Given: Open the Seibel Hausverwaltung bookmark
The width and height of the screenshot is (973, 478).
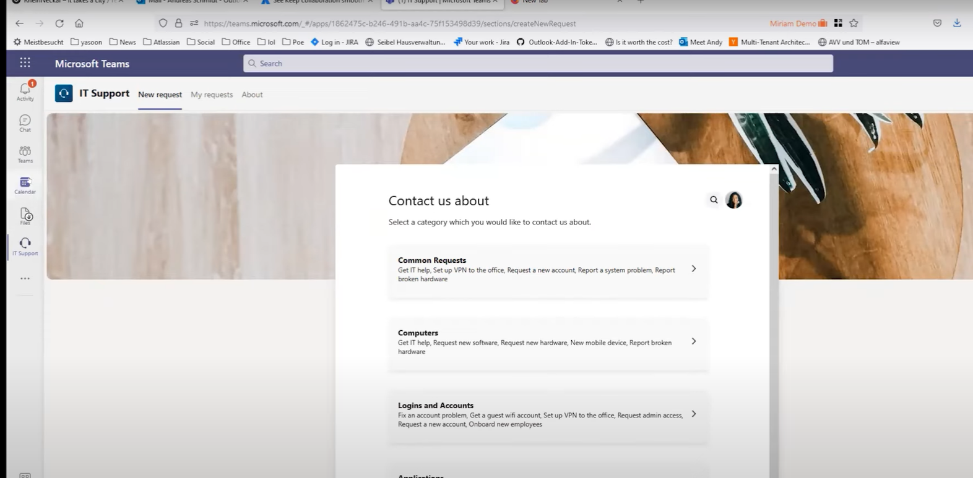Looking at the screenshot, I should tap(405, 42).
